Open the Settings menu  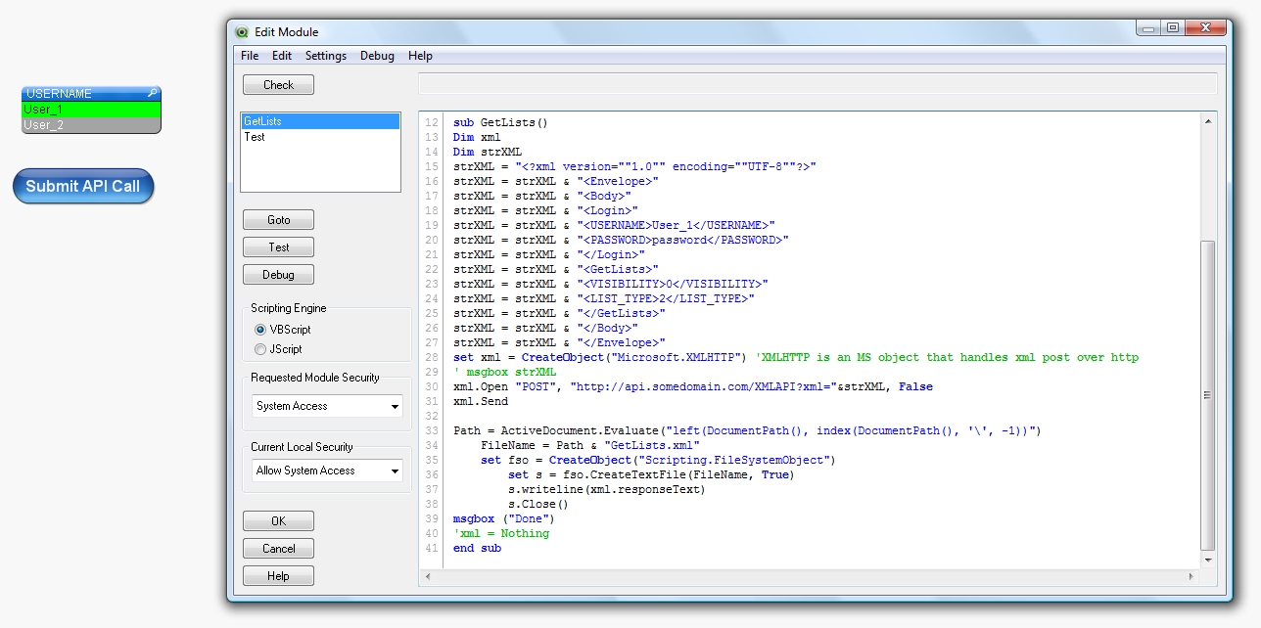click(x=326, y=56)
